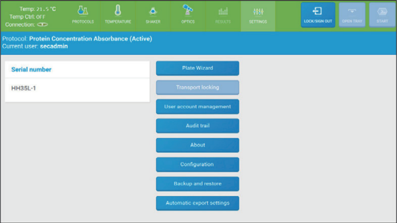This screenshot has width=397, height=223.
Task: Select the Temperature thermometer icon
Action: pos(118,11)
